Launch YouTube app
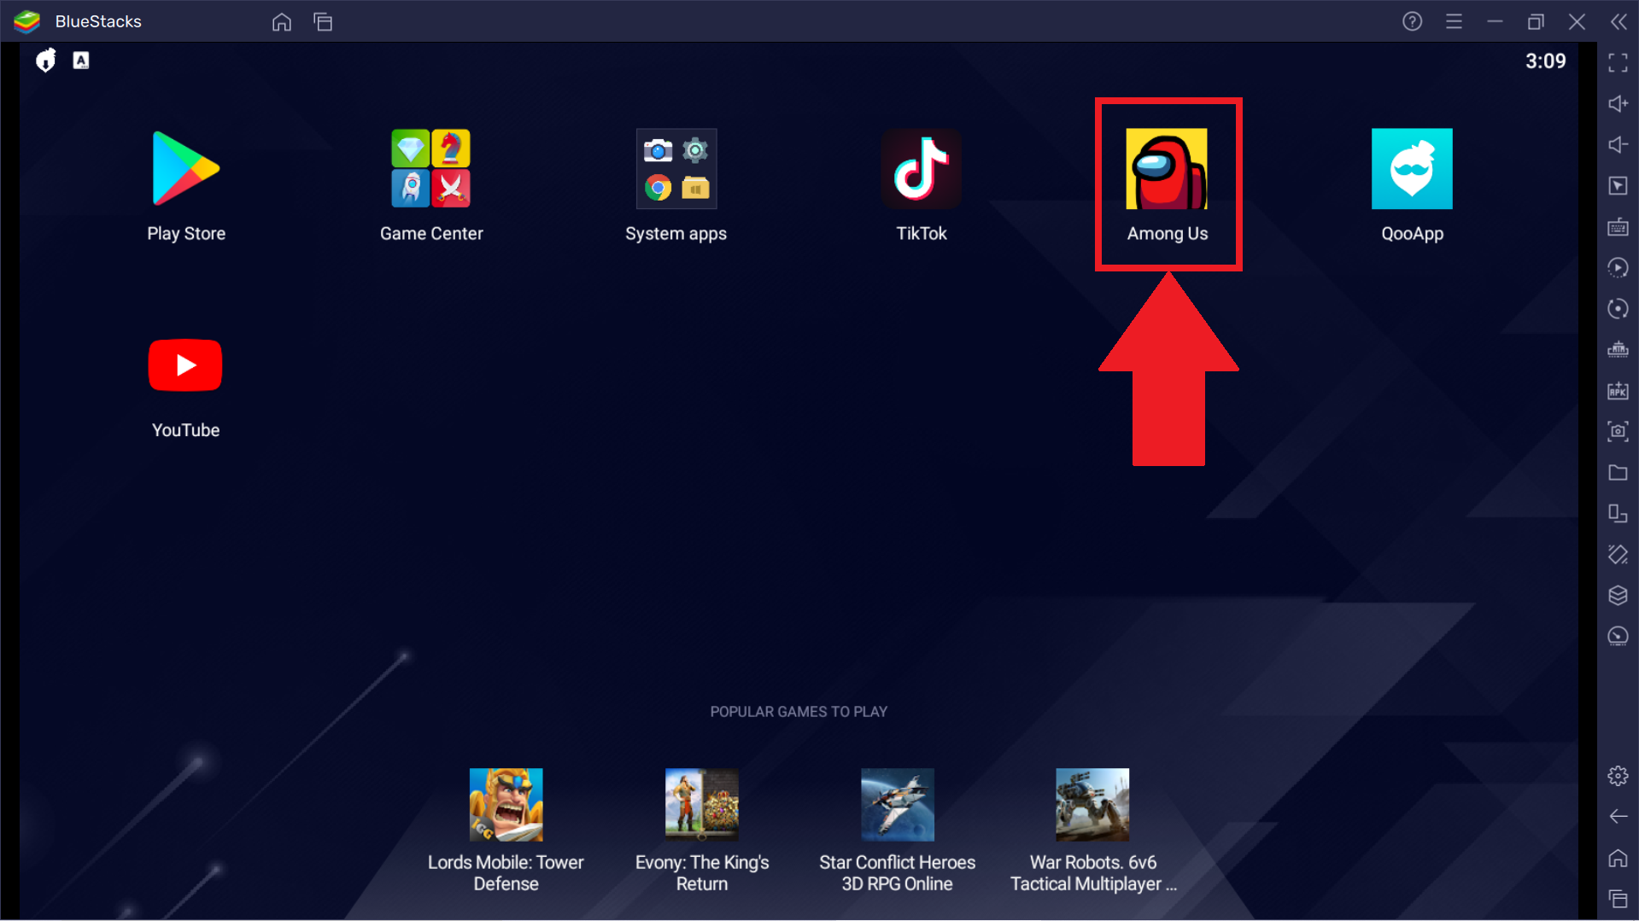This screenshot has width=1639, height=921. point(185,365)
